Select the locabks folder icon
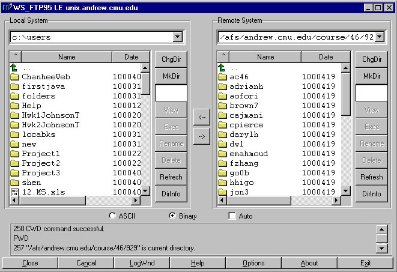The image size is (397, 272). tap(14, 134)
